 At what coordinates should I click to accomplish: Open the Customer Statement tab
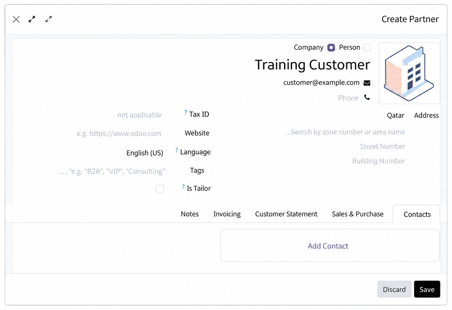286,214
